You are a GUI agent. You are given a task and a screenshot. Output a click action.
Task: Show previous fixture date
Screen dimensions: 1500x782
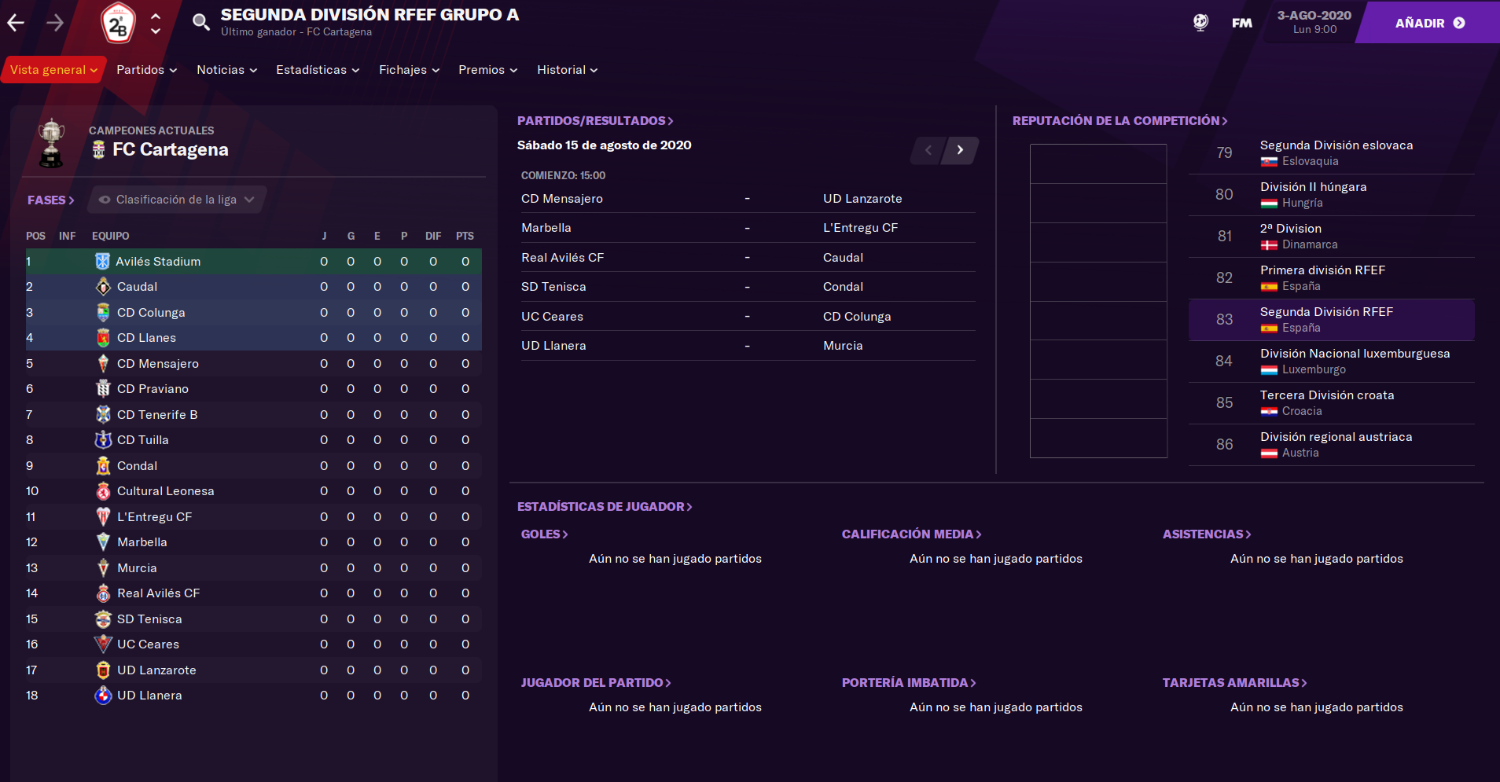[x=928, y=150]
